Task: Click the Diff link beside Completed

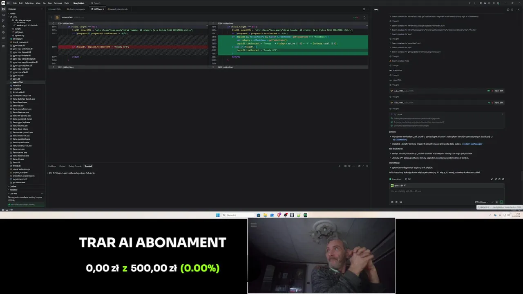Action: coord(408,179)
